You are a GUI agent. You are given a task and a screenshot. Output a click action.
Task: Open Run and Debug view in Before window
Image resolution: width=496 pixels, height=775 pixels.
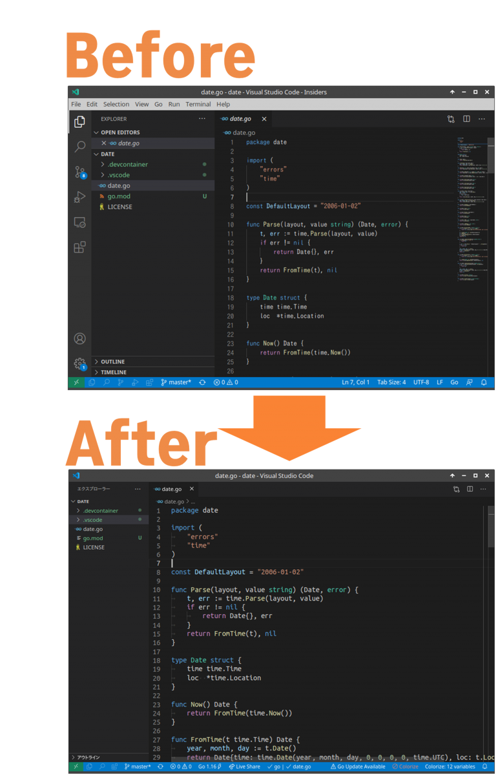(79, 197)
